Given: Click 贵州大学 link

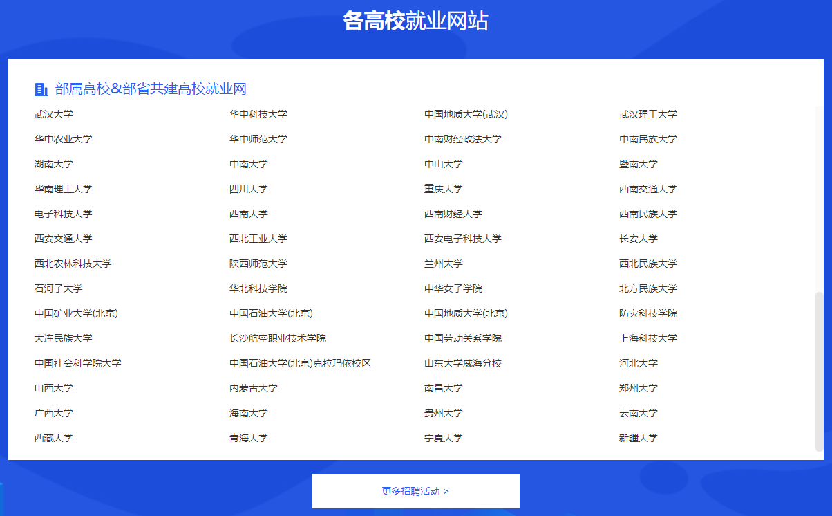Looking at the screenshot, I should tap(444, 413).
